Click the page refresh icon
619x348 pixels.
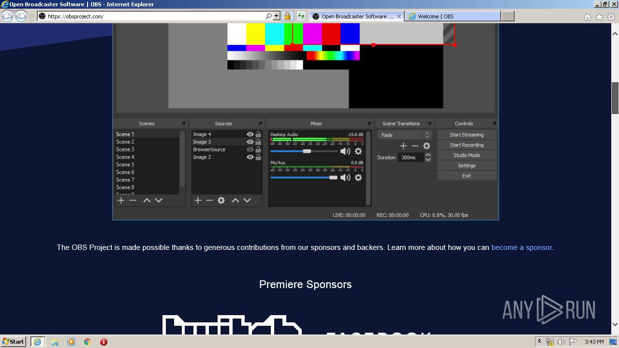pyautogui.click(x=301, y=16)
